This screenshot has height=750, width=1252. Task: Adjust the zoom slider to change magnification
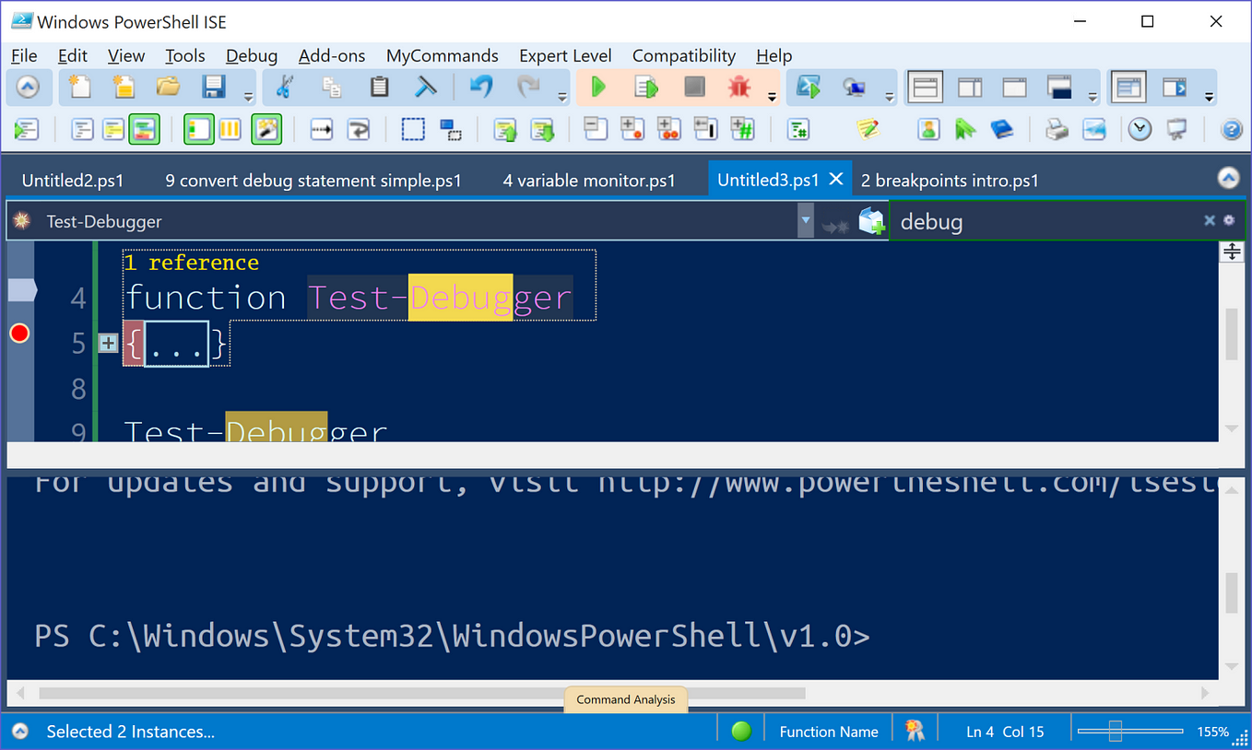[x=1117, y=731]
